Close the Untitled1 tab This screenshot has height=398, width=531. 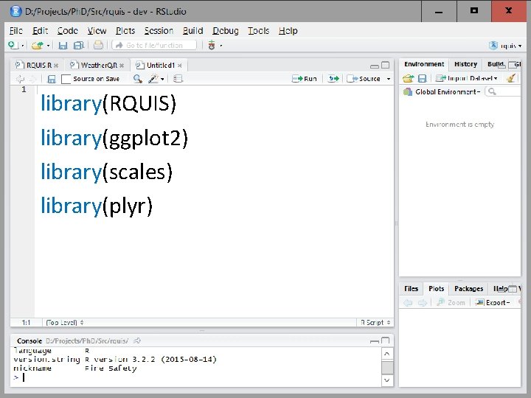[x=180, y=66]
